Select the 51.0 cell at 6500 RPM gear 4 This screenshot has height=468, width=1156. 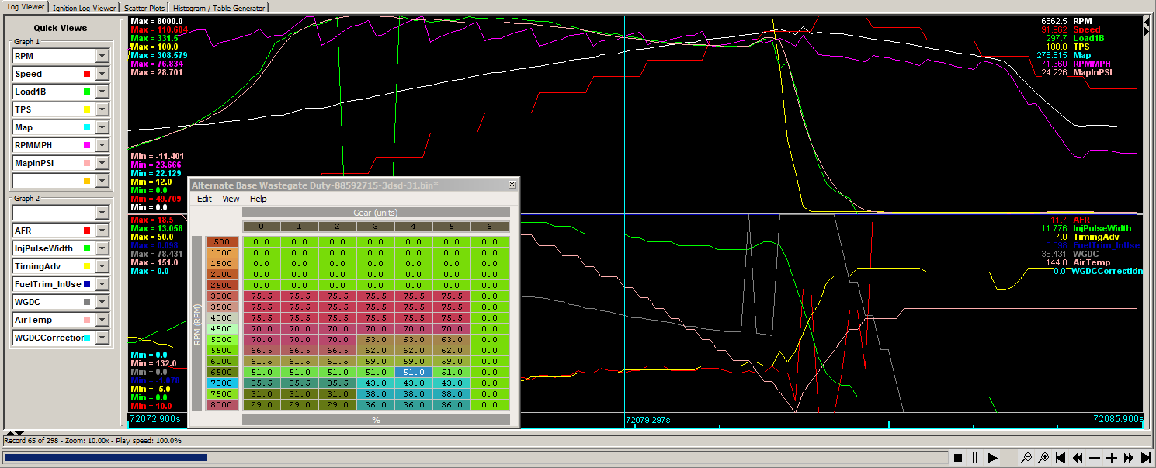click(413, 372)
